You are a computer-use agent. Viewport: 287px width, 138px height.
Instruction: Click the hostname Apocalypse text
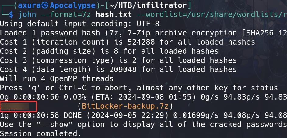click(72, 6)
